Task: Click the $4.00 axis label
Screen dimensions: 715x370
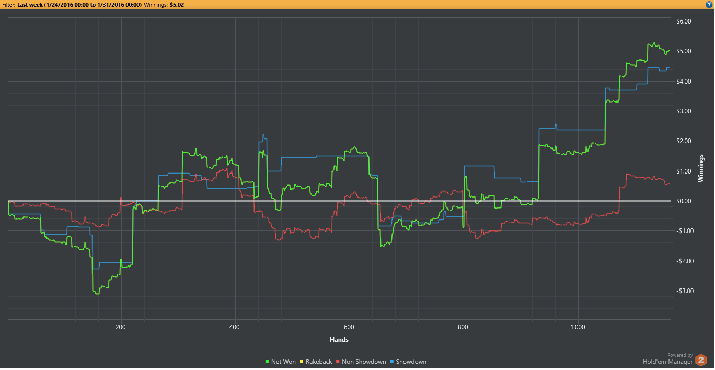Action: (684, 82)
